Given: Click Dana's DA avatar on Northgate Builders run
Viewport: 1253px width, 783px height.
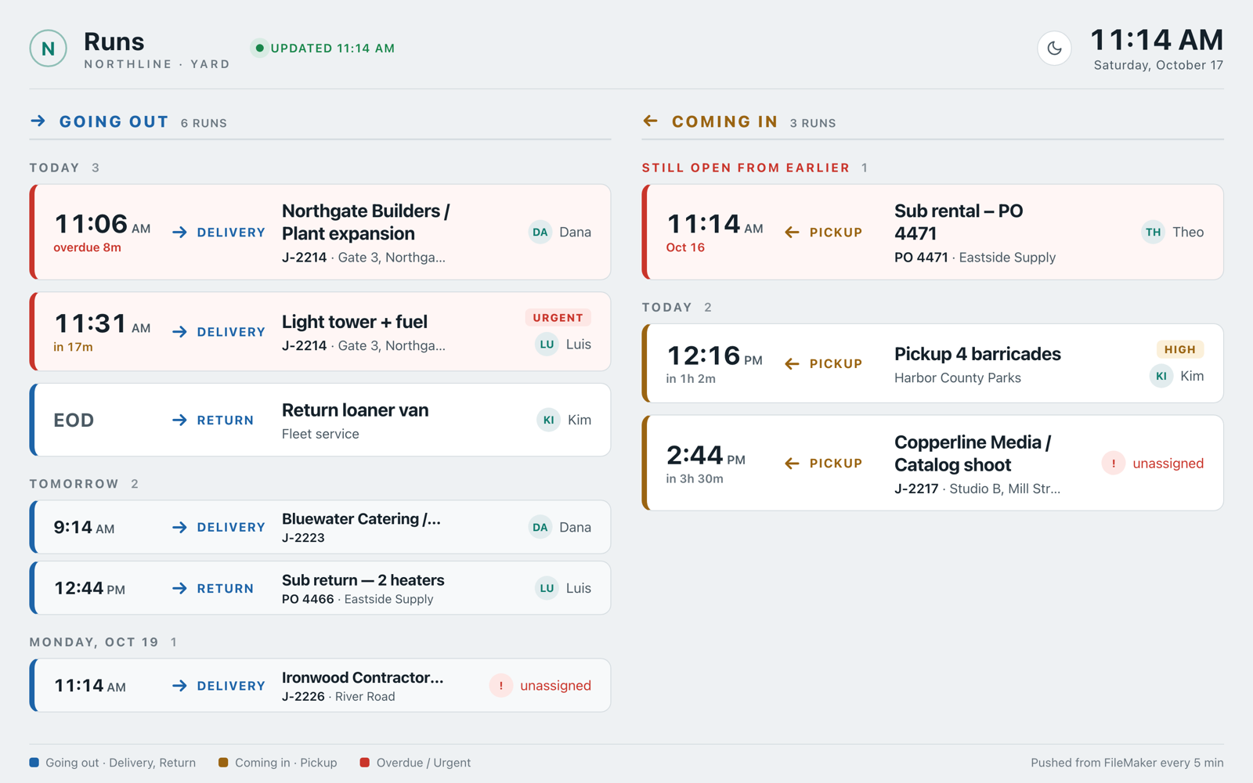Looking at the screenshot, I should tap(540, 232).
